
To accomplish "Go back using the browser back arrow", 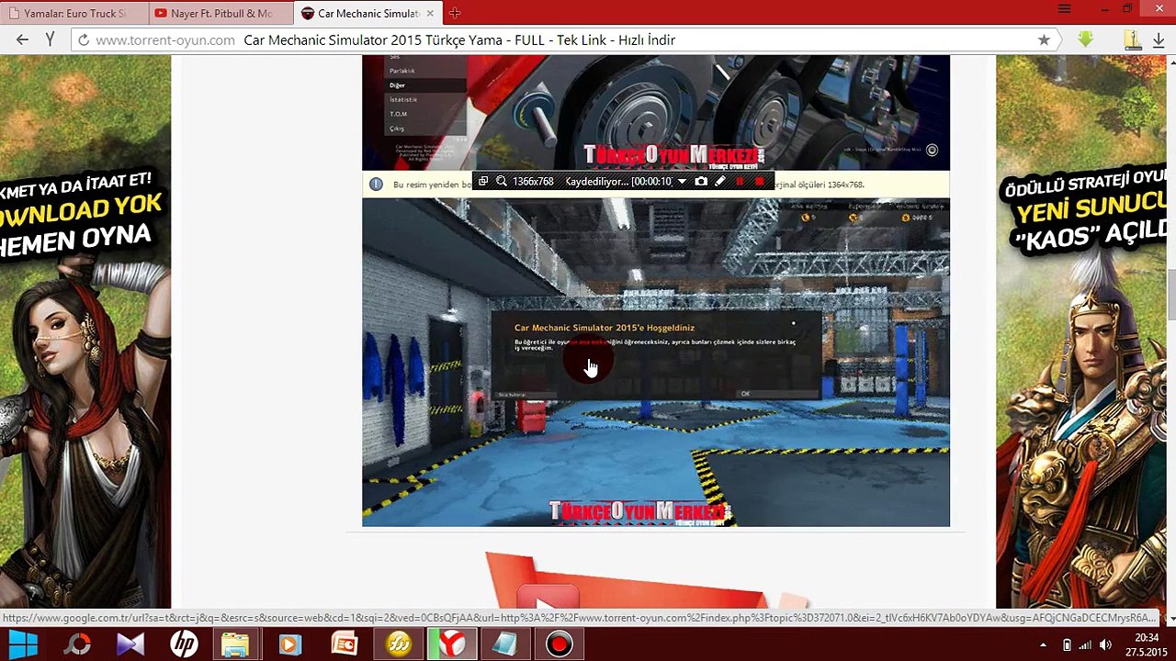I will [x=22, y=39].
